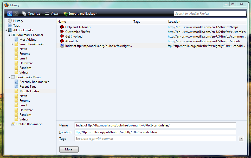Select Email under Bookmarks Toolbar

tap(23, 58)
